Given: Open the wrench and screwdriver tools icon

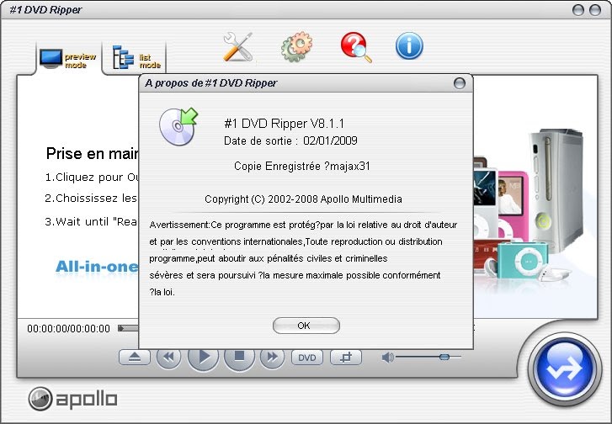Looking at the screenshot, I should pos(237,47).
